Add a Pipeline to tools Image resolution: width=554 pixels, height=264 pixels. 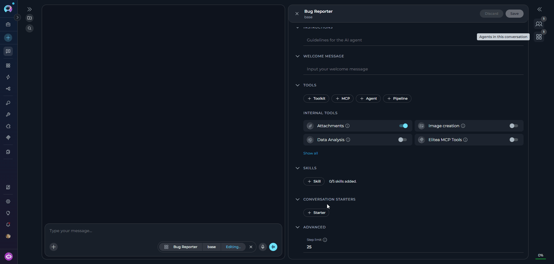tap(397, 99)
